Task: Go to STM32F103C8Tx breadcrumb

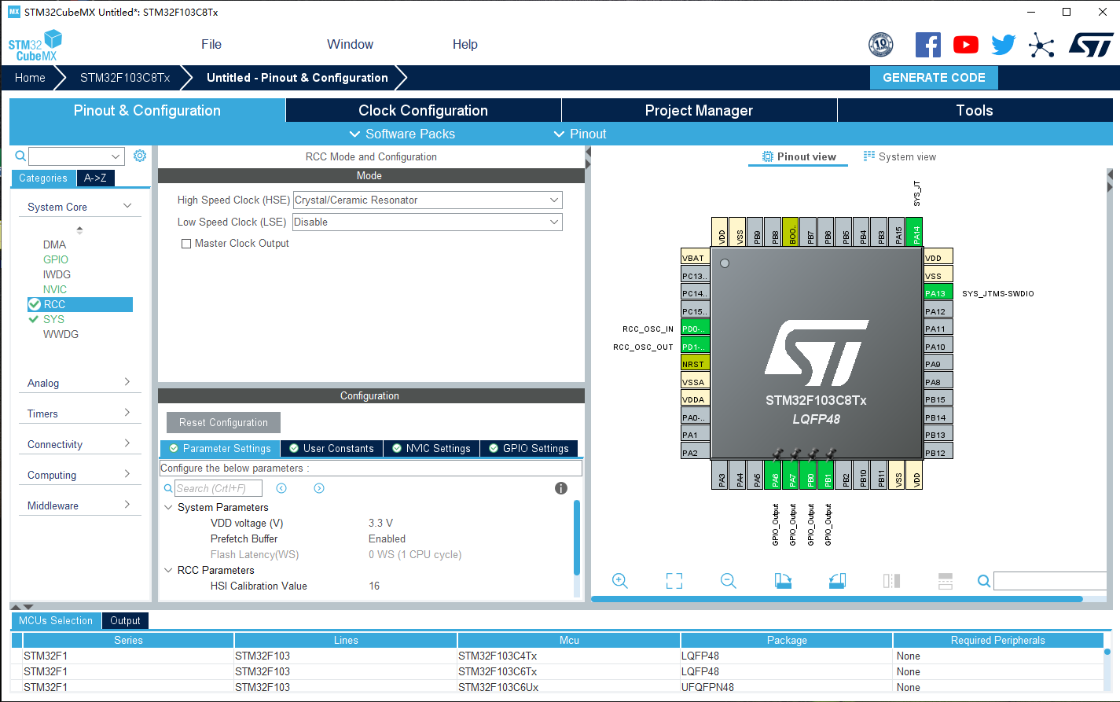Action: coord(125,78)
